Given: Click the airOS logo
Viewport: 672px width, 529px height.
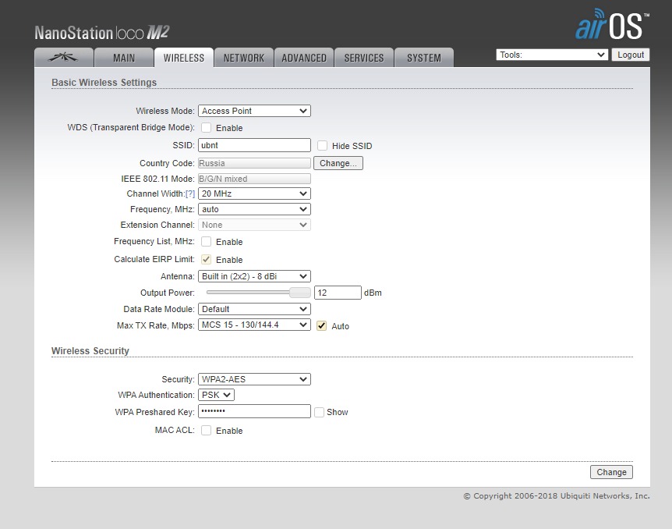Looking at the screenshot, I should (x=612, y=25).
